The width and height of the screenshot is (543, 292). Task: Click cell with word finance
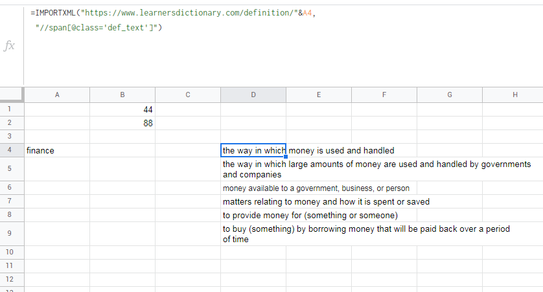pyautogui.click(x=57, y=150)
